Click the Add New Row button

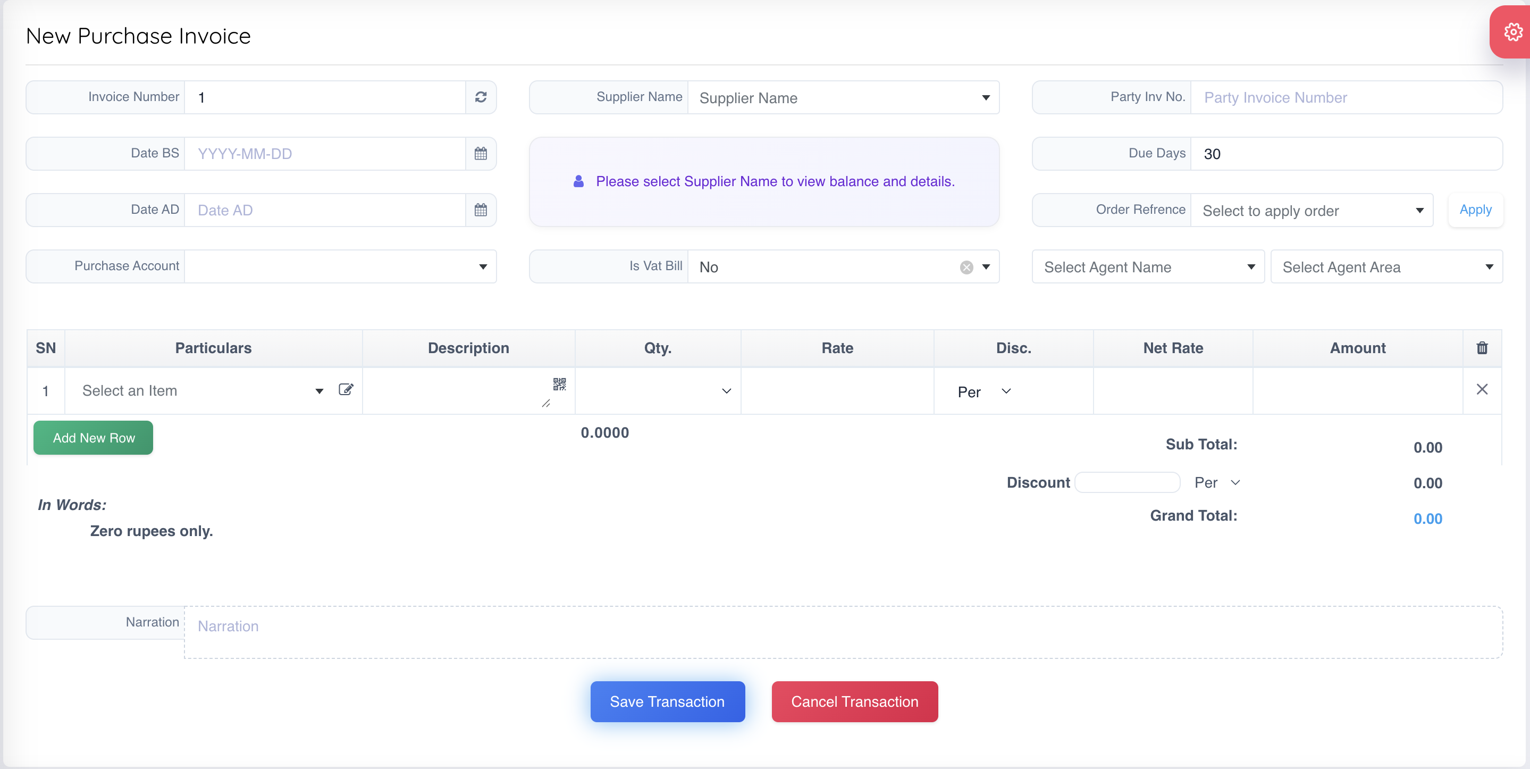(93, 438)
